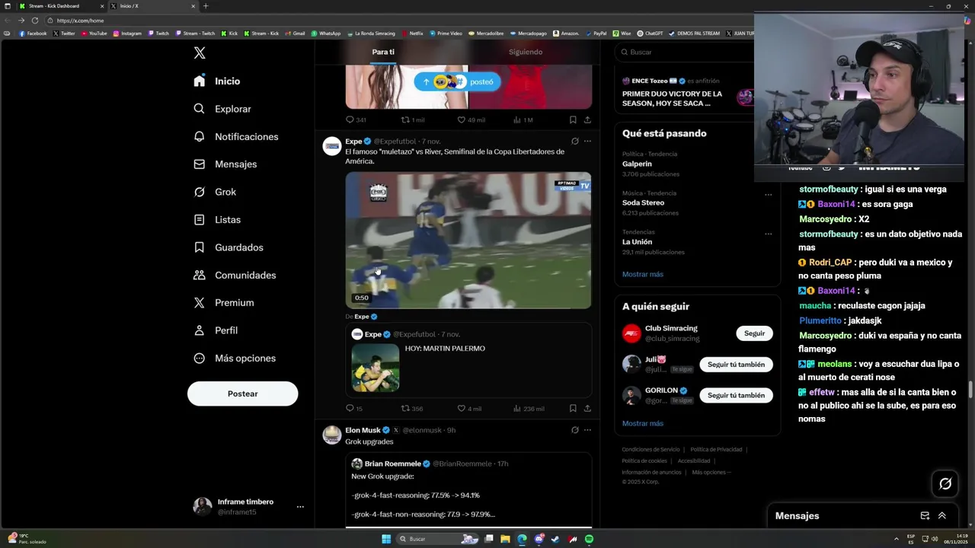Switch to the Siguiendo tab

526,52
